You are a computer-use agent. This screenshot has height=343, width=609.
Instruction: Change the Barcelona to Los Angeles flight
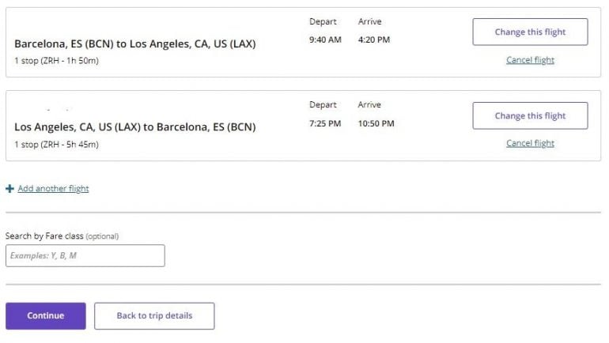tap(530, 32)
